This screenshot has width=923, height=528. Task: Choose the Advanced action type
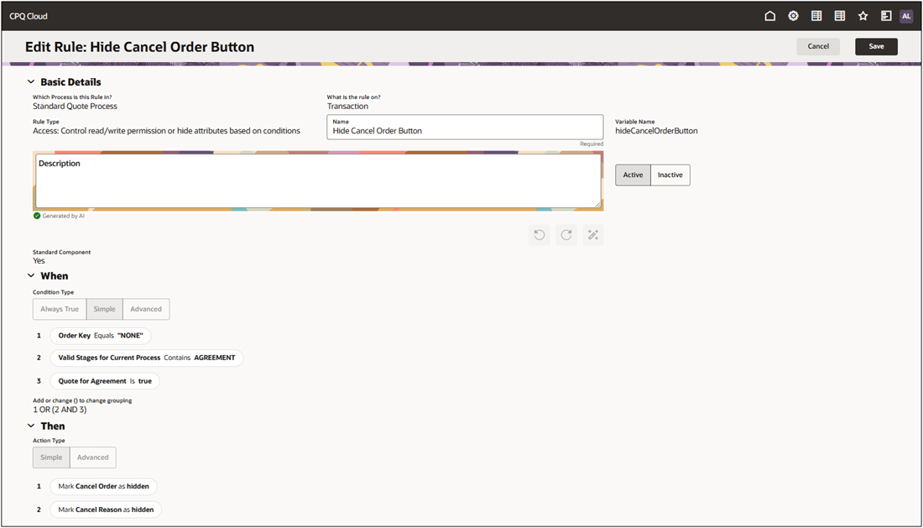click(x=93, y=457)
